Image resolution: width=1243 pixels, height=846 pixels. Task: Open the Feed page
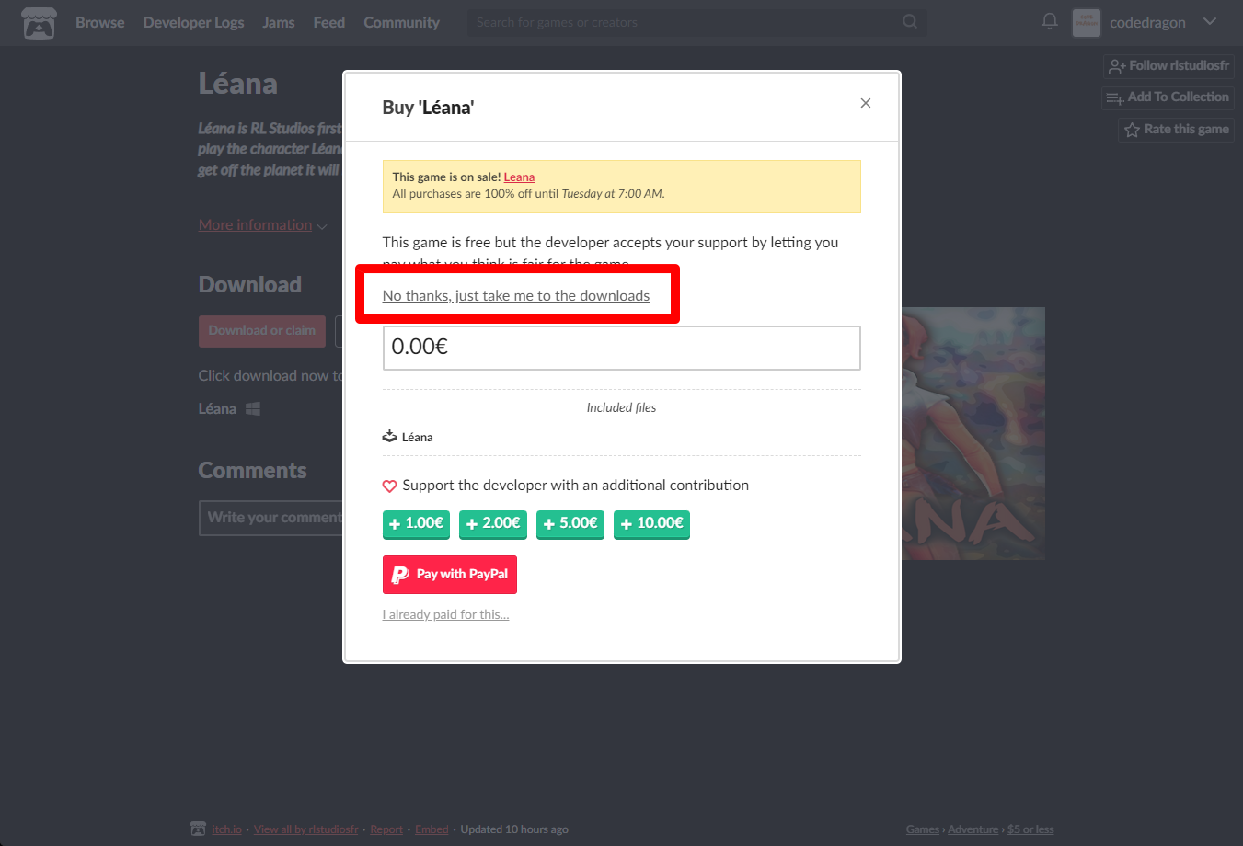click(328, 22)
